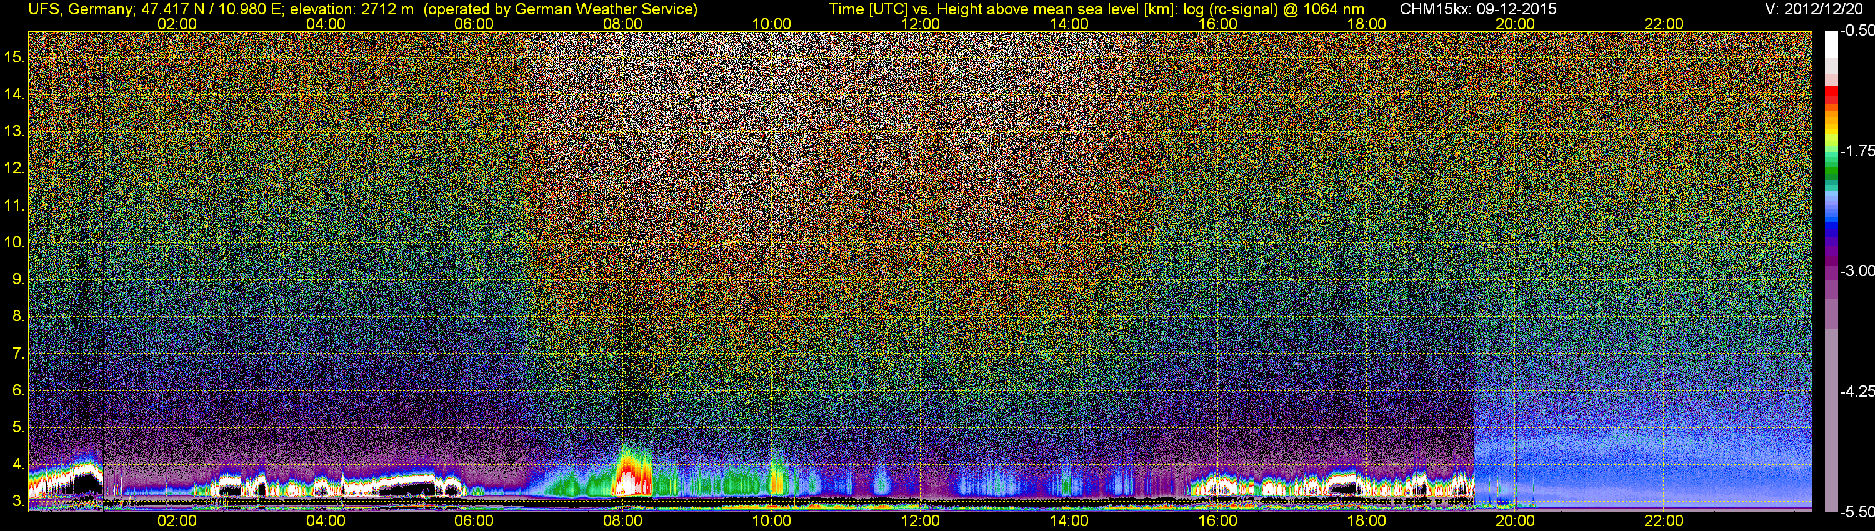Click the bottom axis time label 08:00
Screen dimensions: 1875x531
pyautogui.click(x=623, y=521)
